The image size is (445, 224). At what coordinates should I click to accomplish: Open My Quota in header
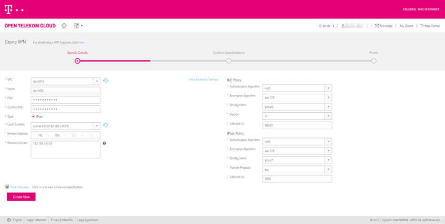pos(406,26)
